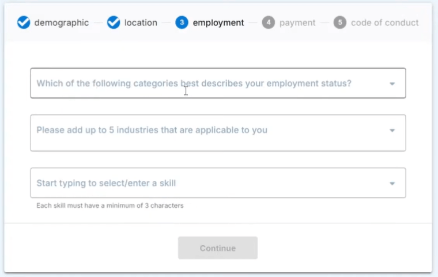Click the number 5 code of conduct icon
The image size is (438, 277).
click(x=340, y=23)
